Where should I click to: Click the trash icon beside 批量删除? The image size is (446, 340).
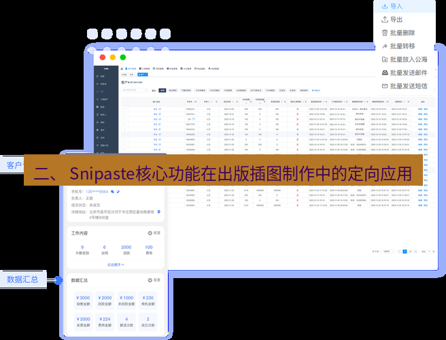(385, 33)
